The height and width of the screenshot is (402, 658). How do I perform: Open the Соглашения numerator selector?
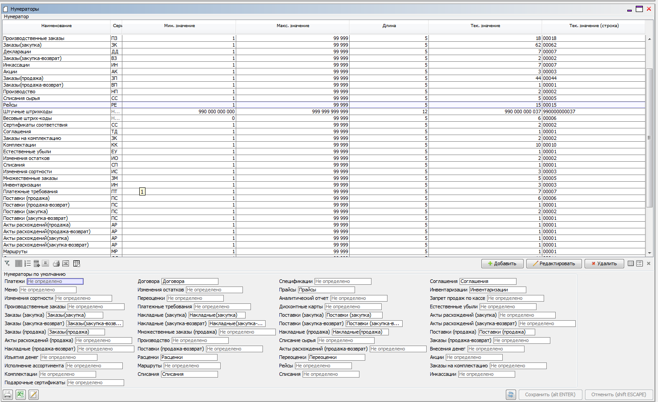[488, 281]
